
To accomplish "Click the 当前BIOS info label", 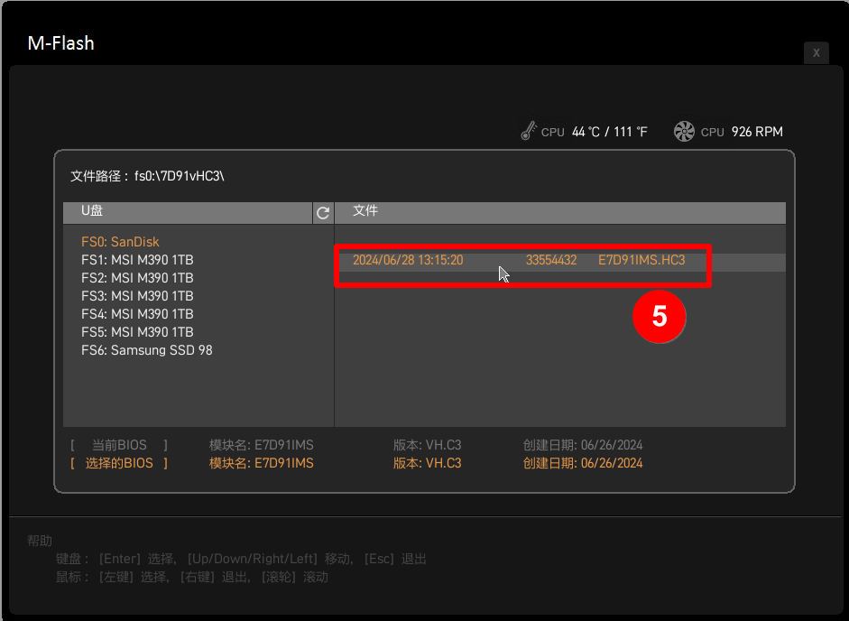I will (119, 446).
